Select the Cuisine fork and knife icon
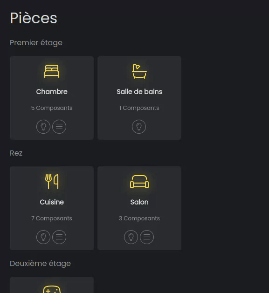Screen dimensions: 269x293 click(52, 182)
